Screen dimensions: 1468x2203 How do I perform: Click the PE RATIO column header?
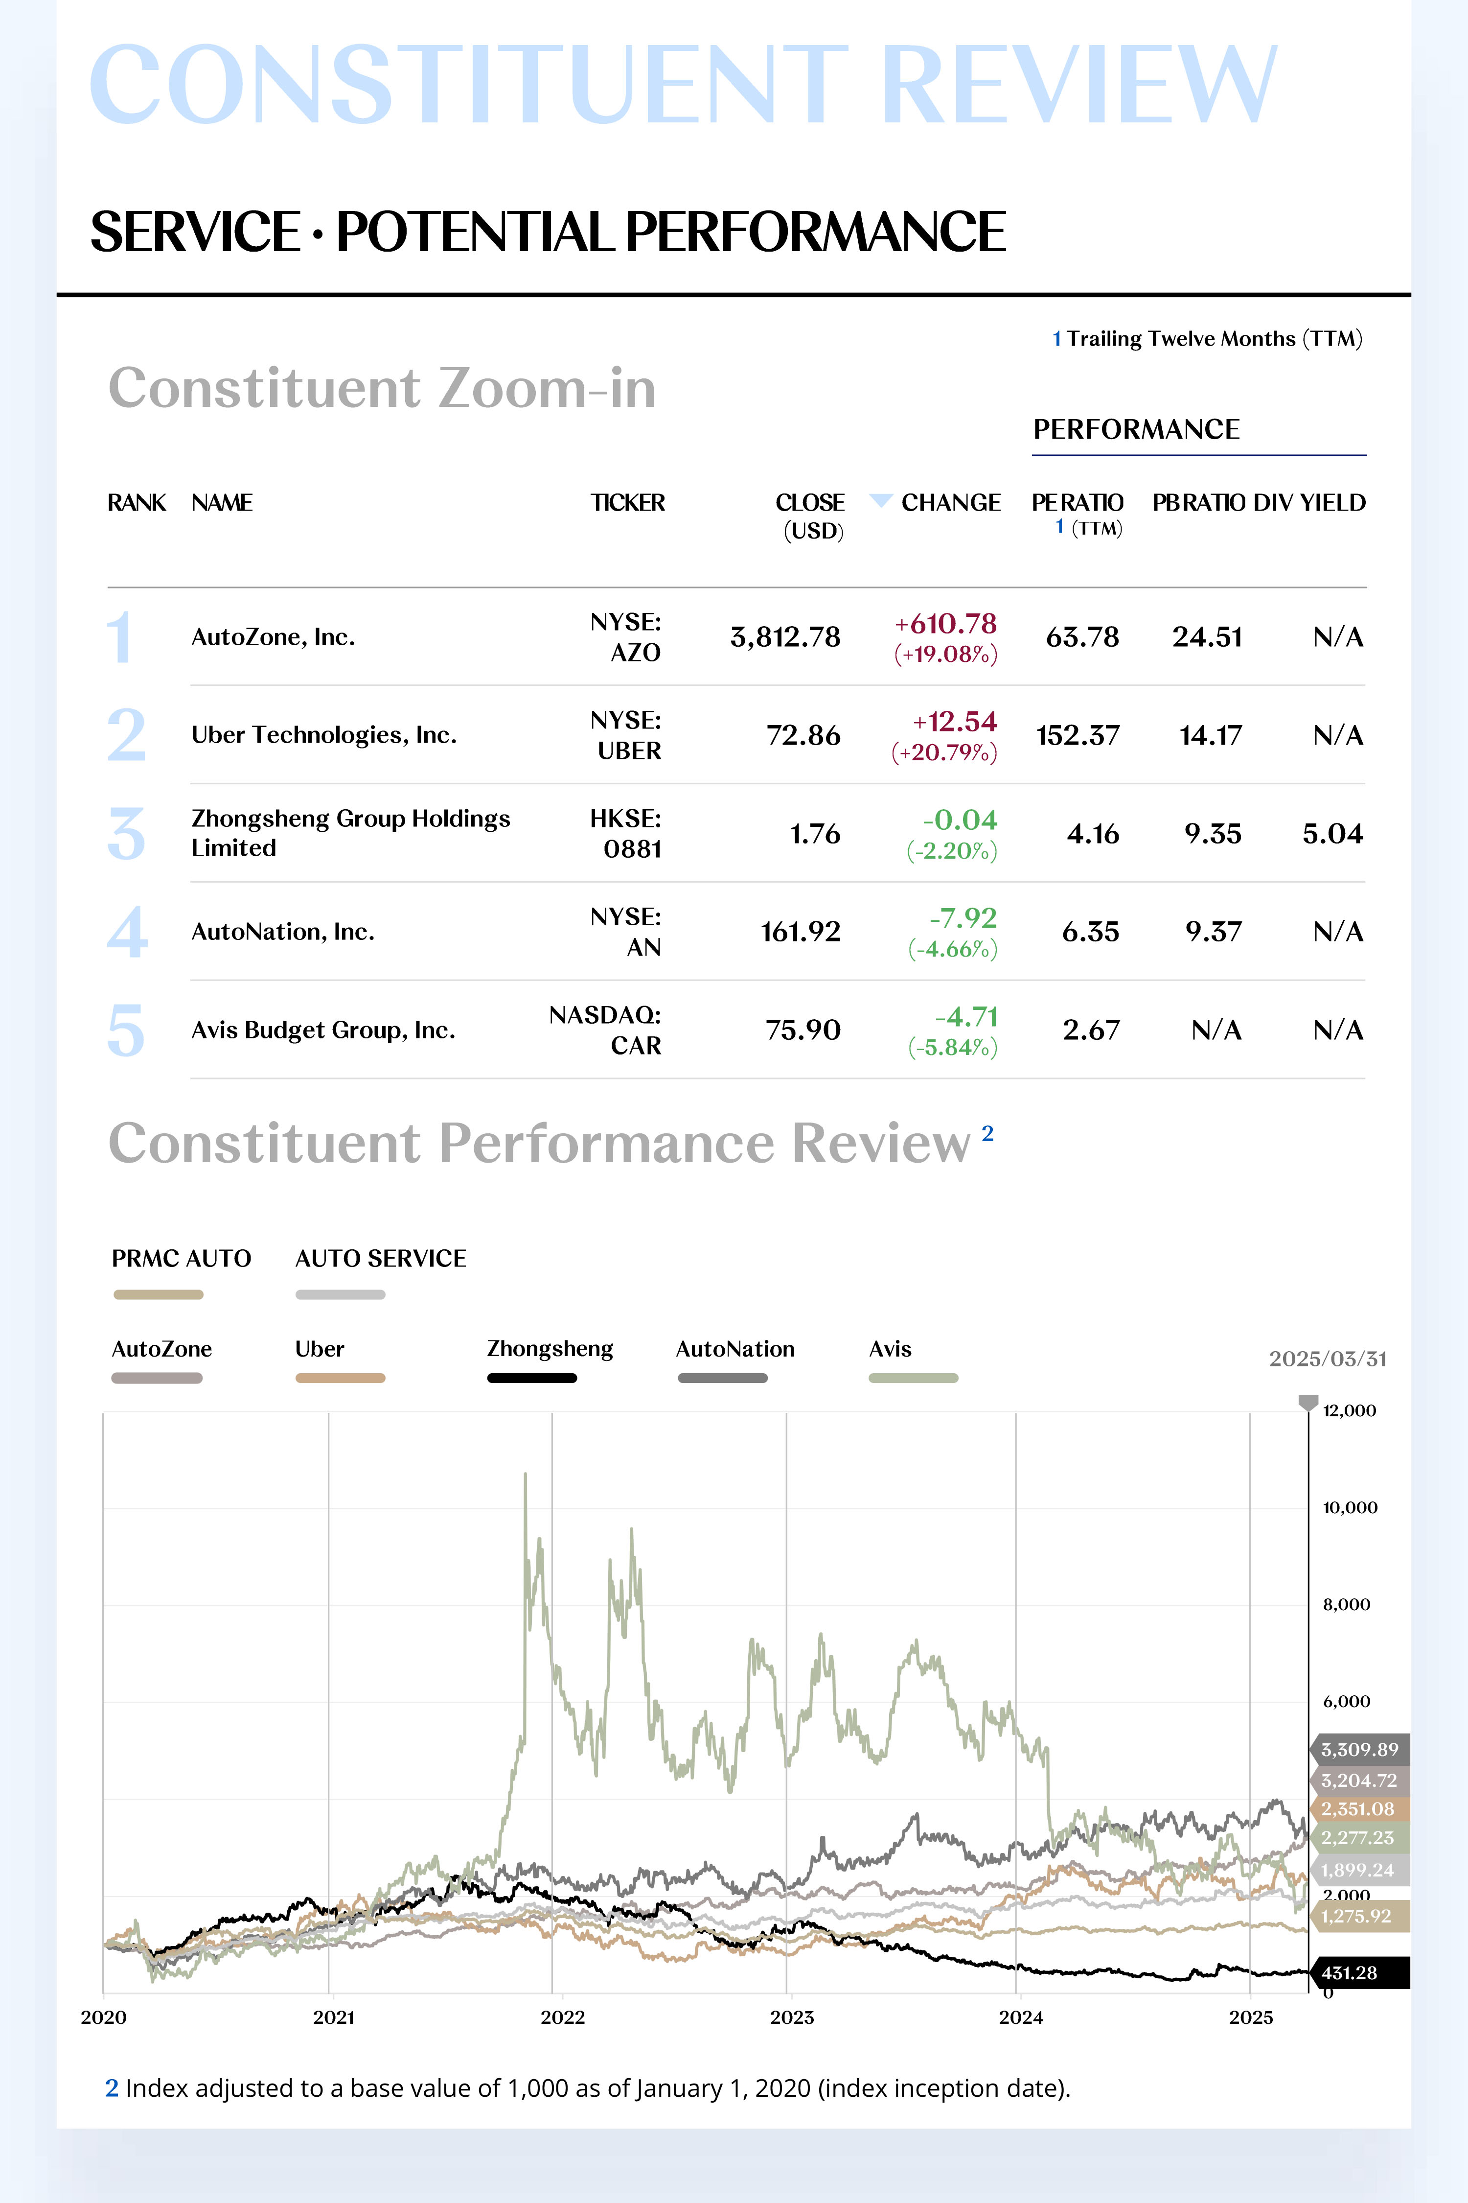click(1078, 514)
